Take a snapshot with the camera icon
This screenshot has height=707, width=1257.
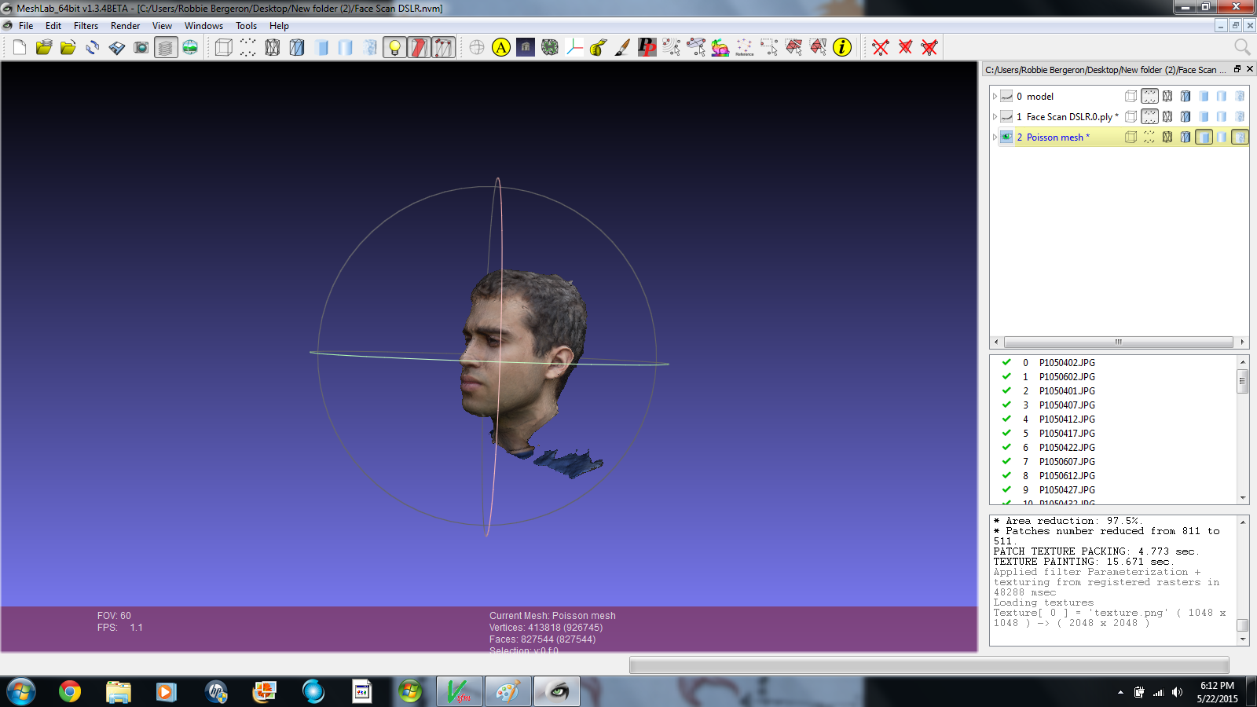click(x=141, y=48)
